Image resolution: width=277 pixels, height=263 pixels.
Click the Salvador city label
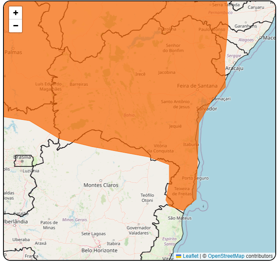tap(207, 109)
